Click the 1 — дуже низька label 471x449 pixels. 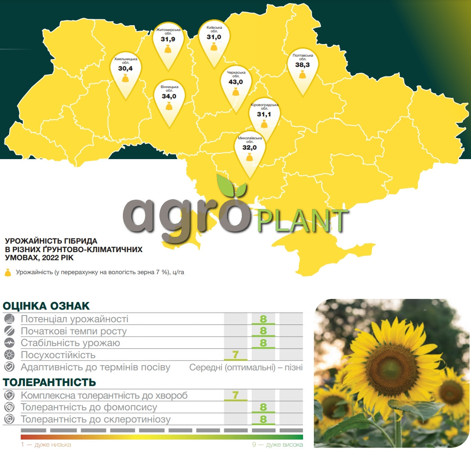(x=46, y=445)
